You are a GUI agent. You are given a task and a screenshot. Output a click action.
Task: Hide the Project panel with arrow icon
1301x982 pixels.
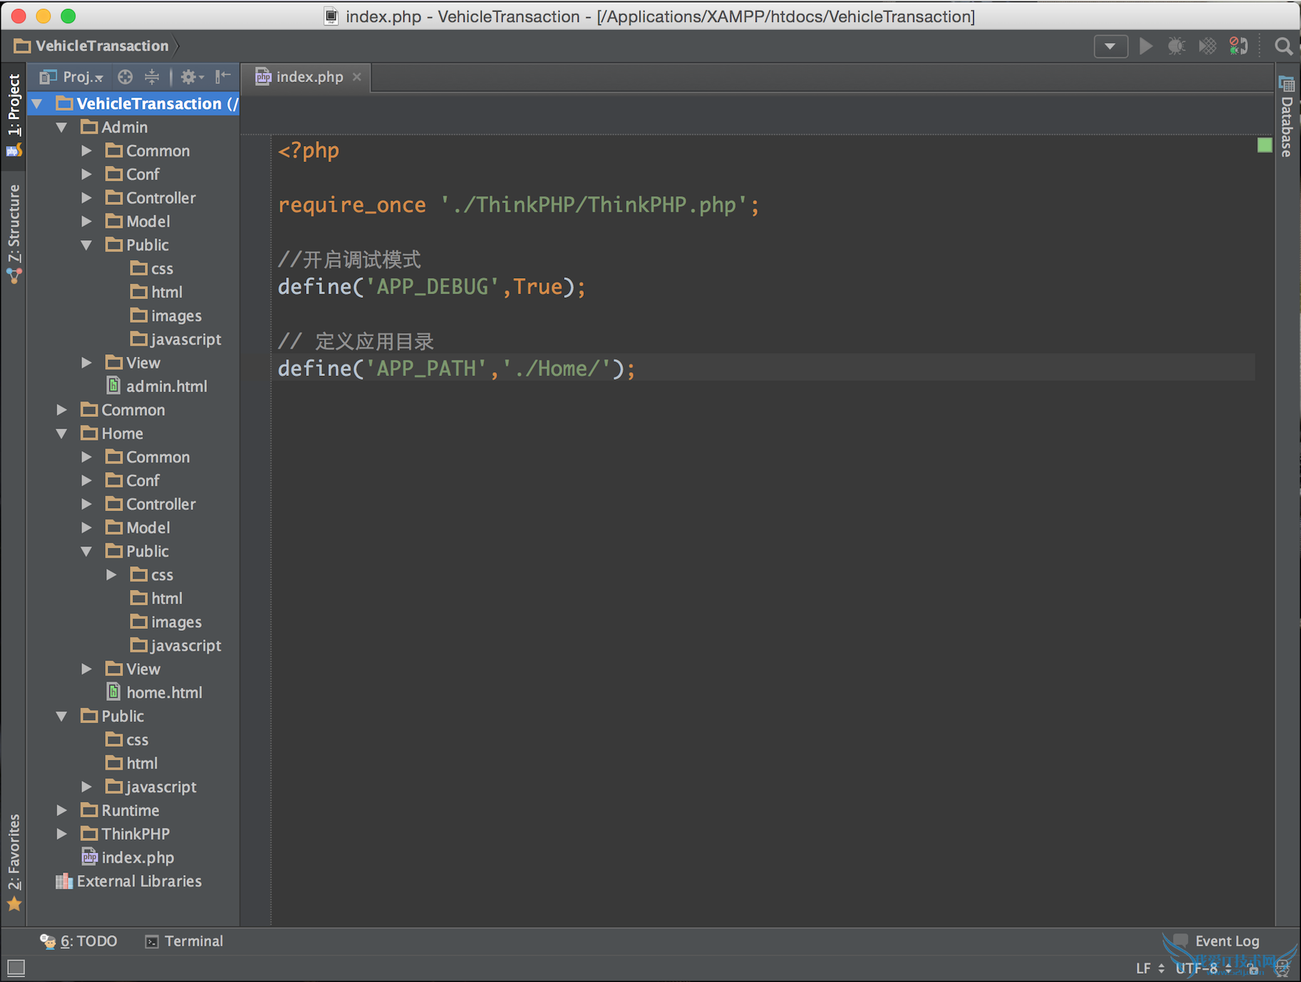(x=222, y=77)
